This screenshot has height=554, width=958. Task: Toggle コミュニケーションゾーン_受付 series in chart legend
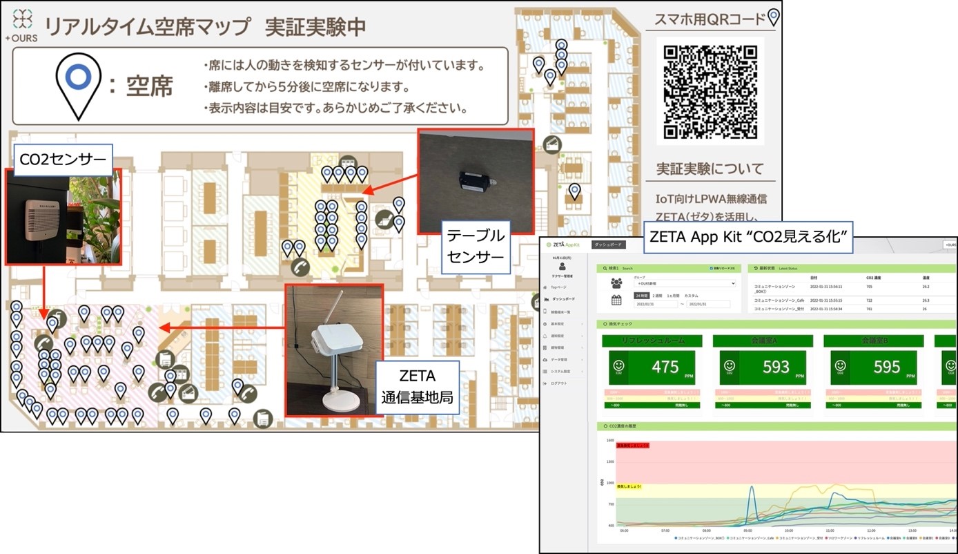799,537
